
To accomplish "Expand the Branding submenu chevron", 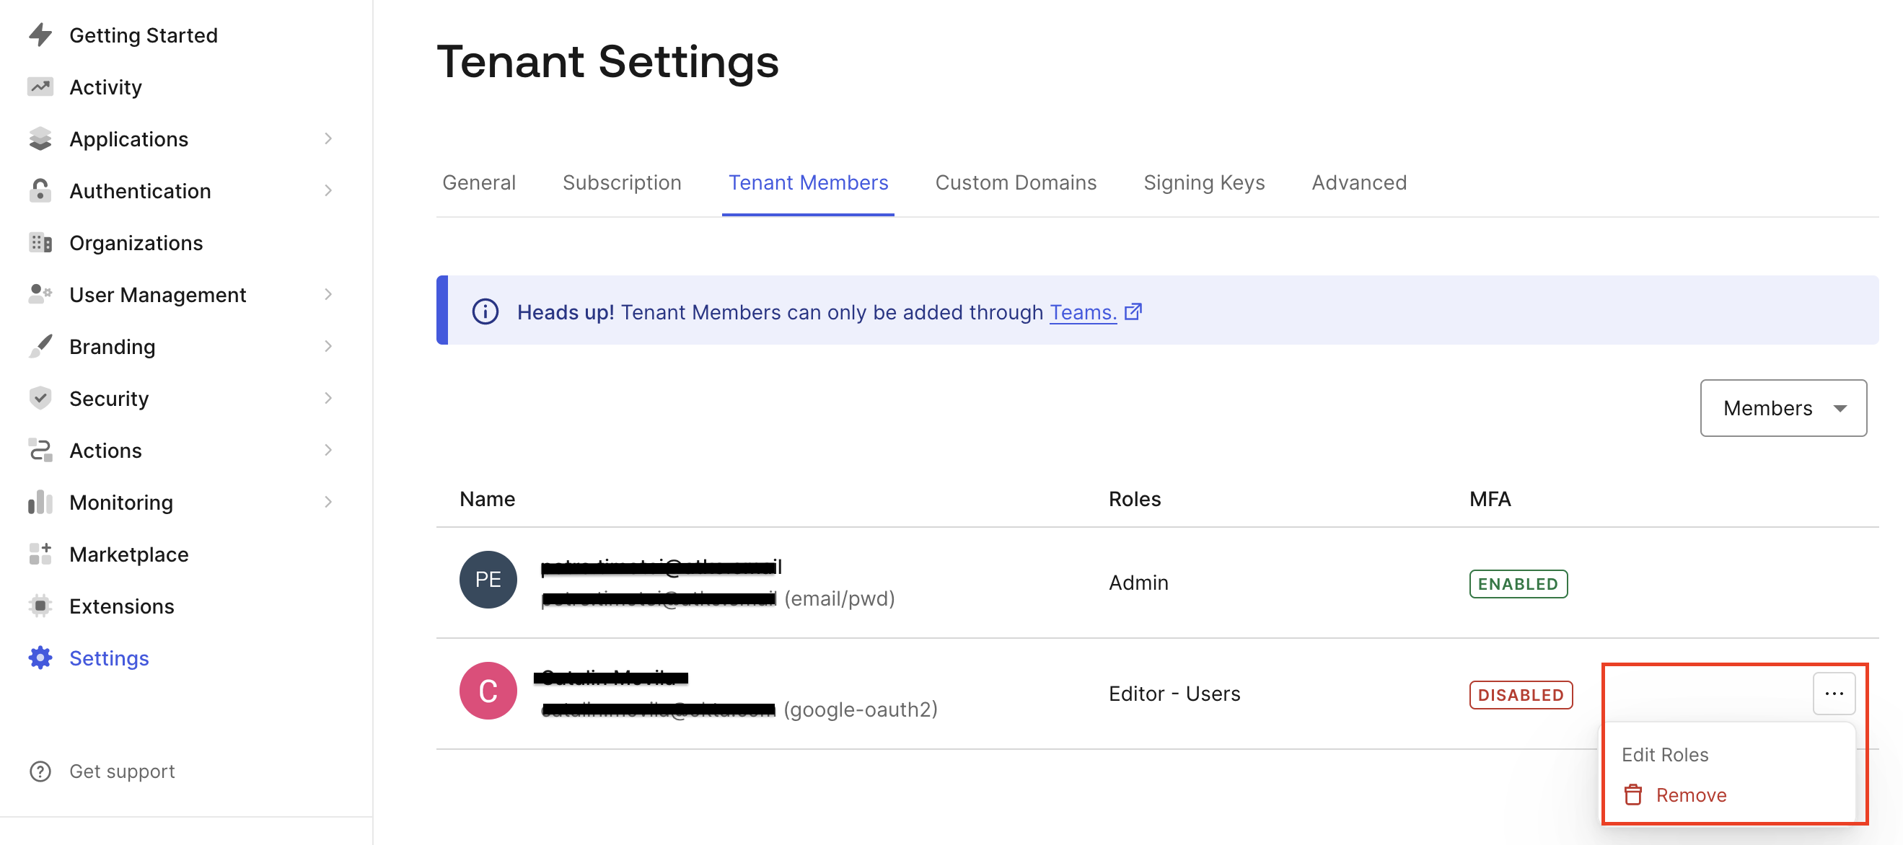I will tap(328, 345).
